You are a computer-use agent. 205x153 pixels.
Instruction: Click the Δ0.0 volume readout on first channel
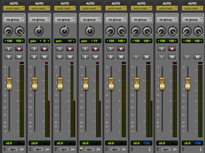pyautogui.click(x=9, y=143)
